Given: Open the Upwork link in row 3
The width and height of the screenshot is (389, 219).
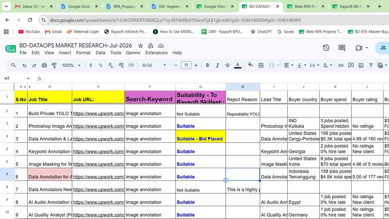Looking at the screenshot, I should pos(99,126).
